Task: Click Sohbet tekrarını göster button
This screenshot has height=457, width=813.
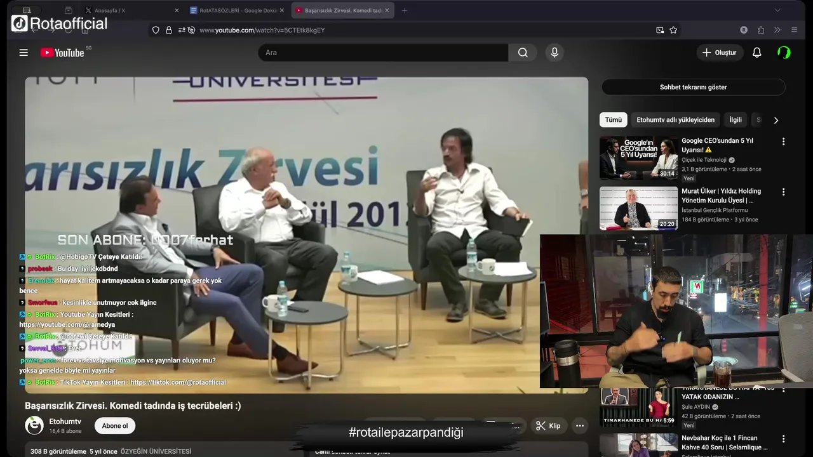Action: click(693, 87)
